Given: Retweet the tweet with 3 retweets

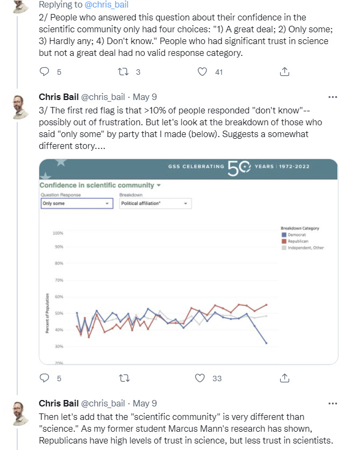Looking at the screenshot, I should (123, 72).
